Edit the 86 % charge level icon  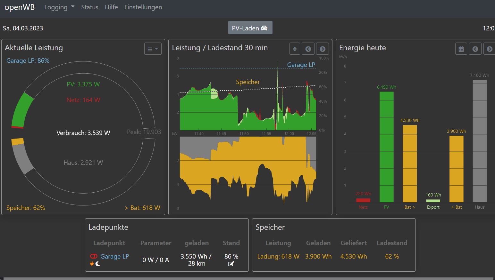coord(231,264)
